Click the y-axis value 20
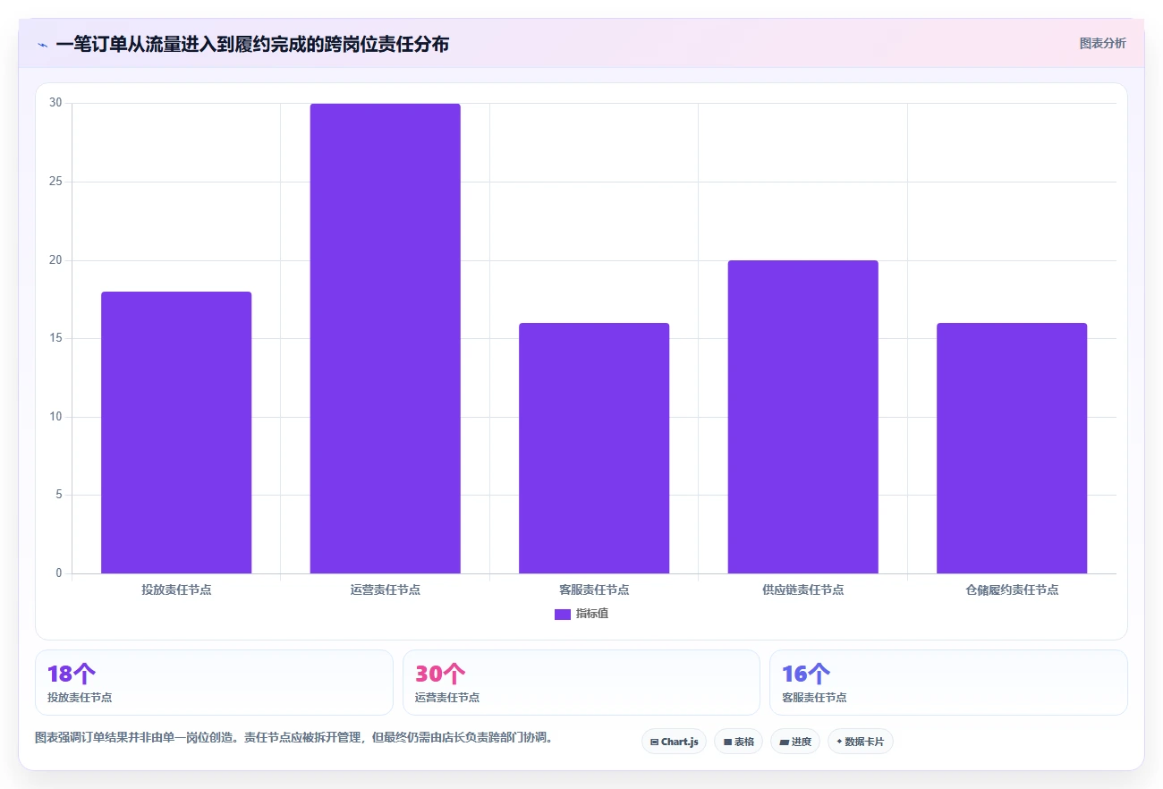This screenshot has width=1163, height=789. [x=56, y=260]
